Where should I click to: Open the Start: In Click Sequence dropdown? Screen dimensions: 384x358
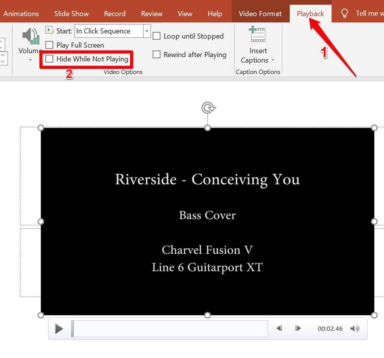147,31
